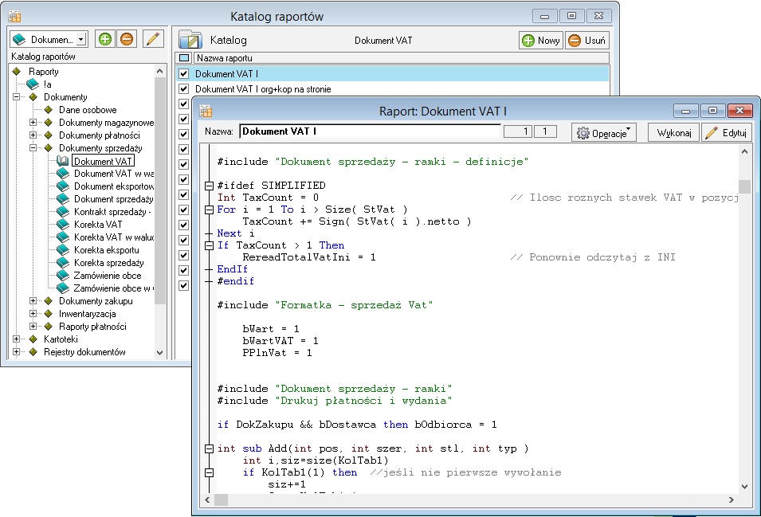Screen dimensions: 761x517
Task: Open the Operacje dropdown menu
Action: 604,132
